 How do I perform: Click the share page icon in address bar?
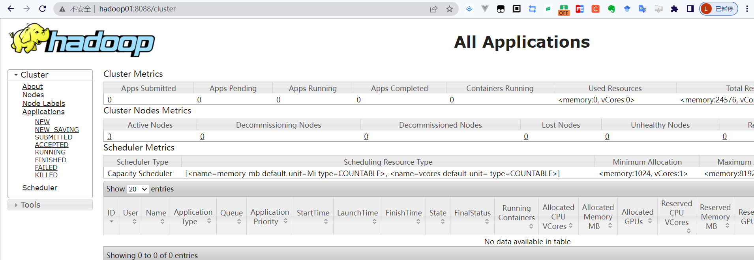(x=434, y=9)
